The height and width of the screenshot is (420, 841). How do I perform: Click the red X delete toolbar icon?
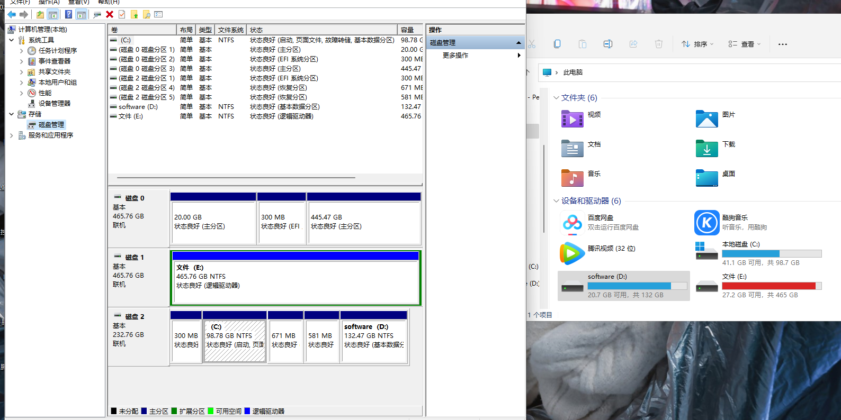(110, 14)
